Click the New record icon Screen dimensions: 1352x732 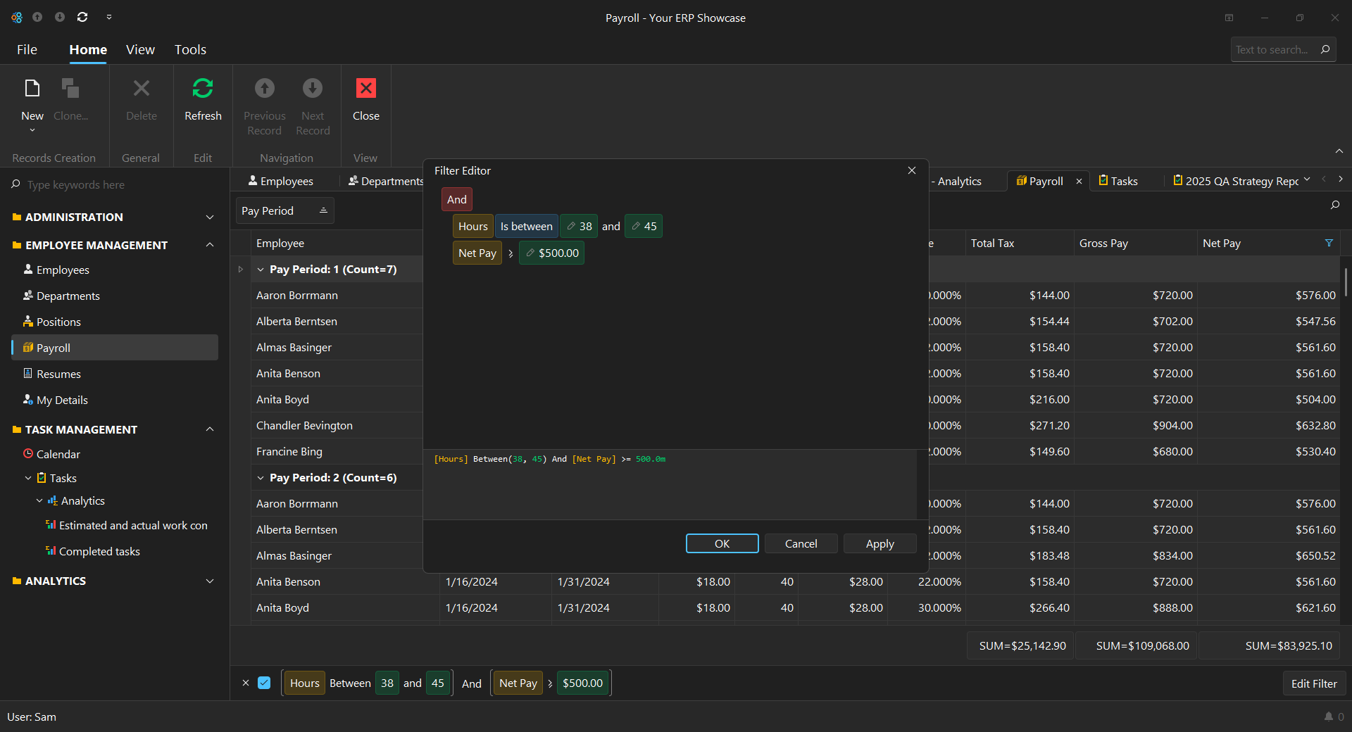(32, 89)
